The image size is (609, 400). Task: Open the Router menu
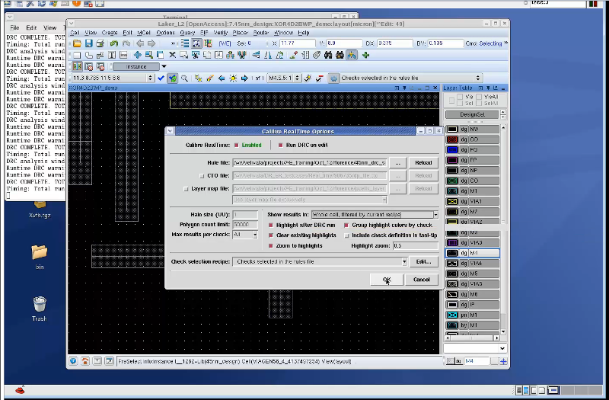click(261, 33)
